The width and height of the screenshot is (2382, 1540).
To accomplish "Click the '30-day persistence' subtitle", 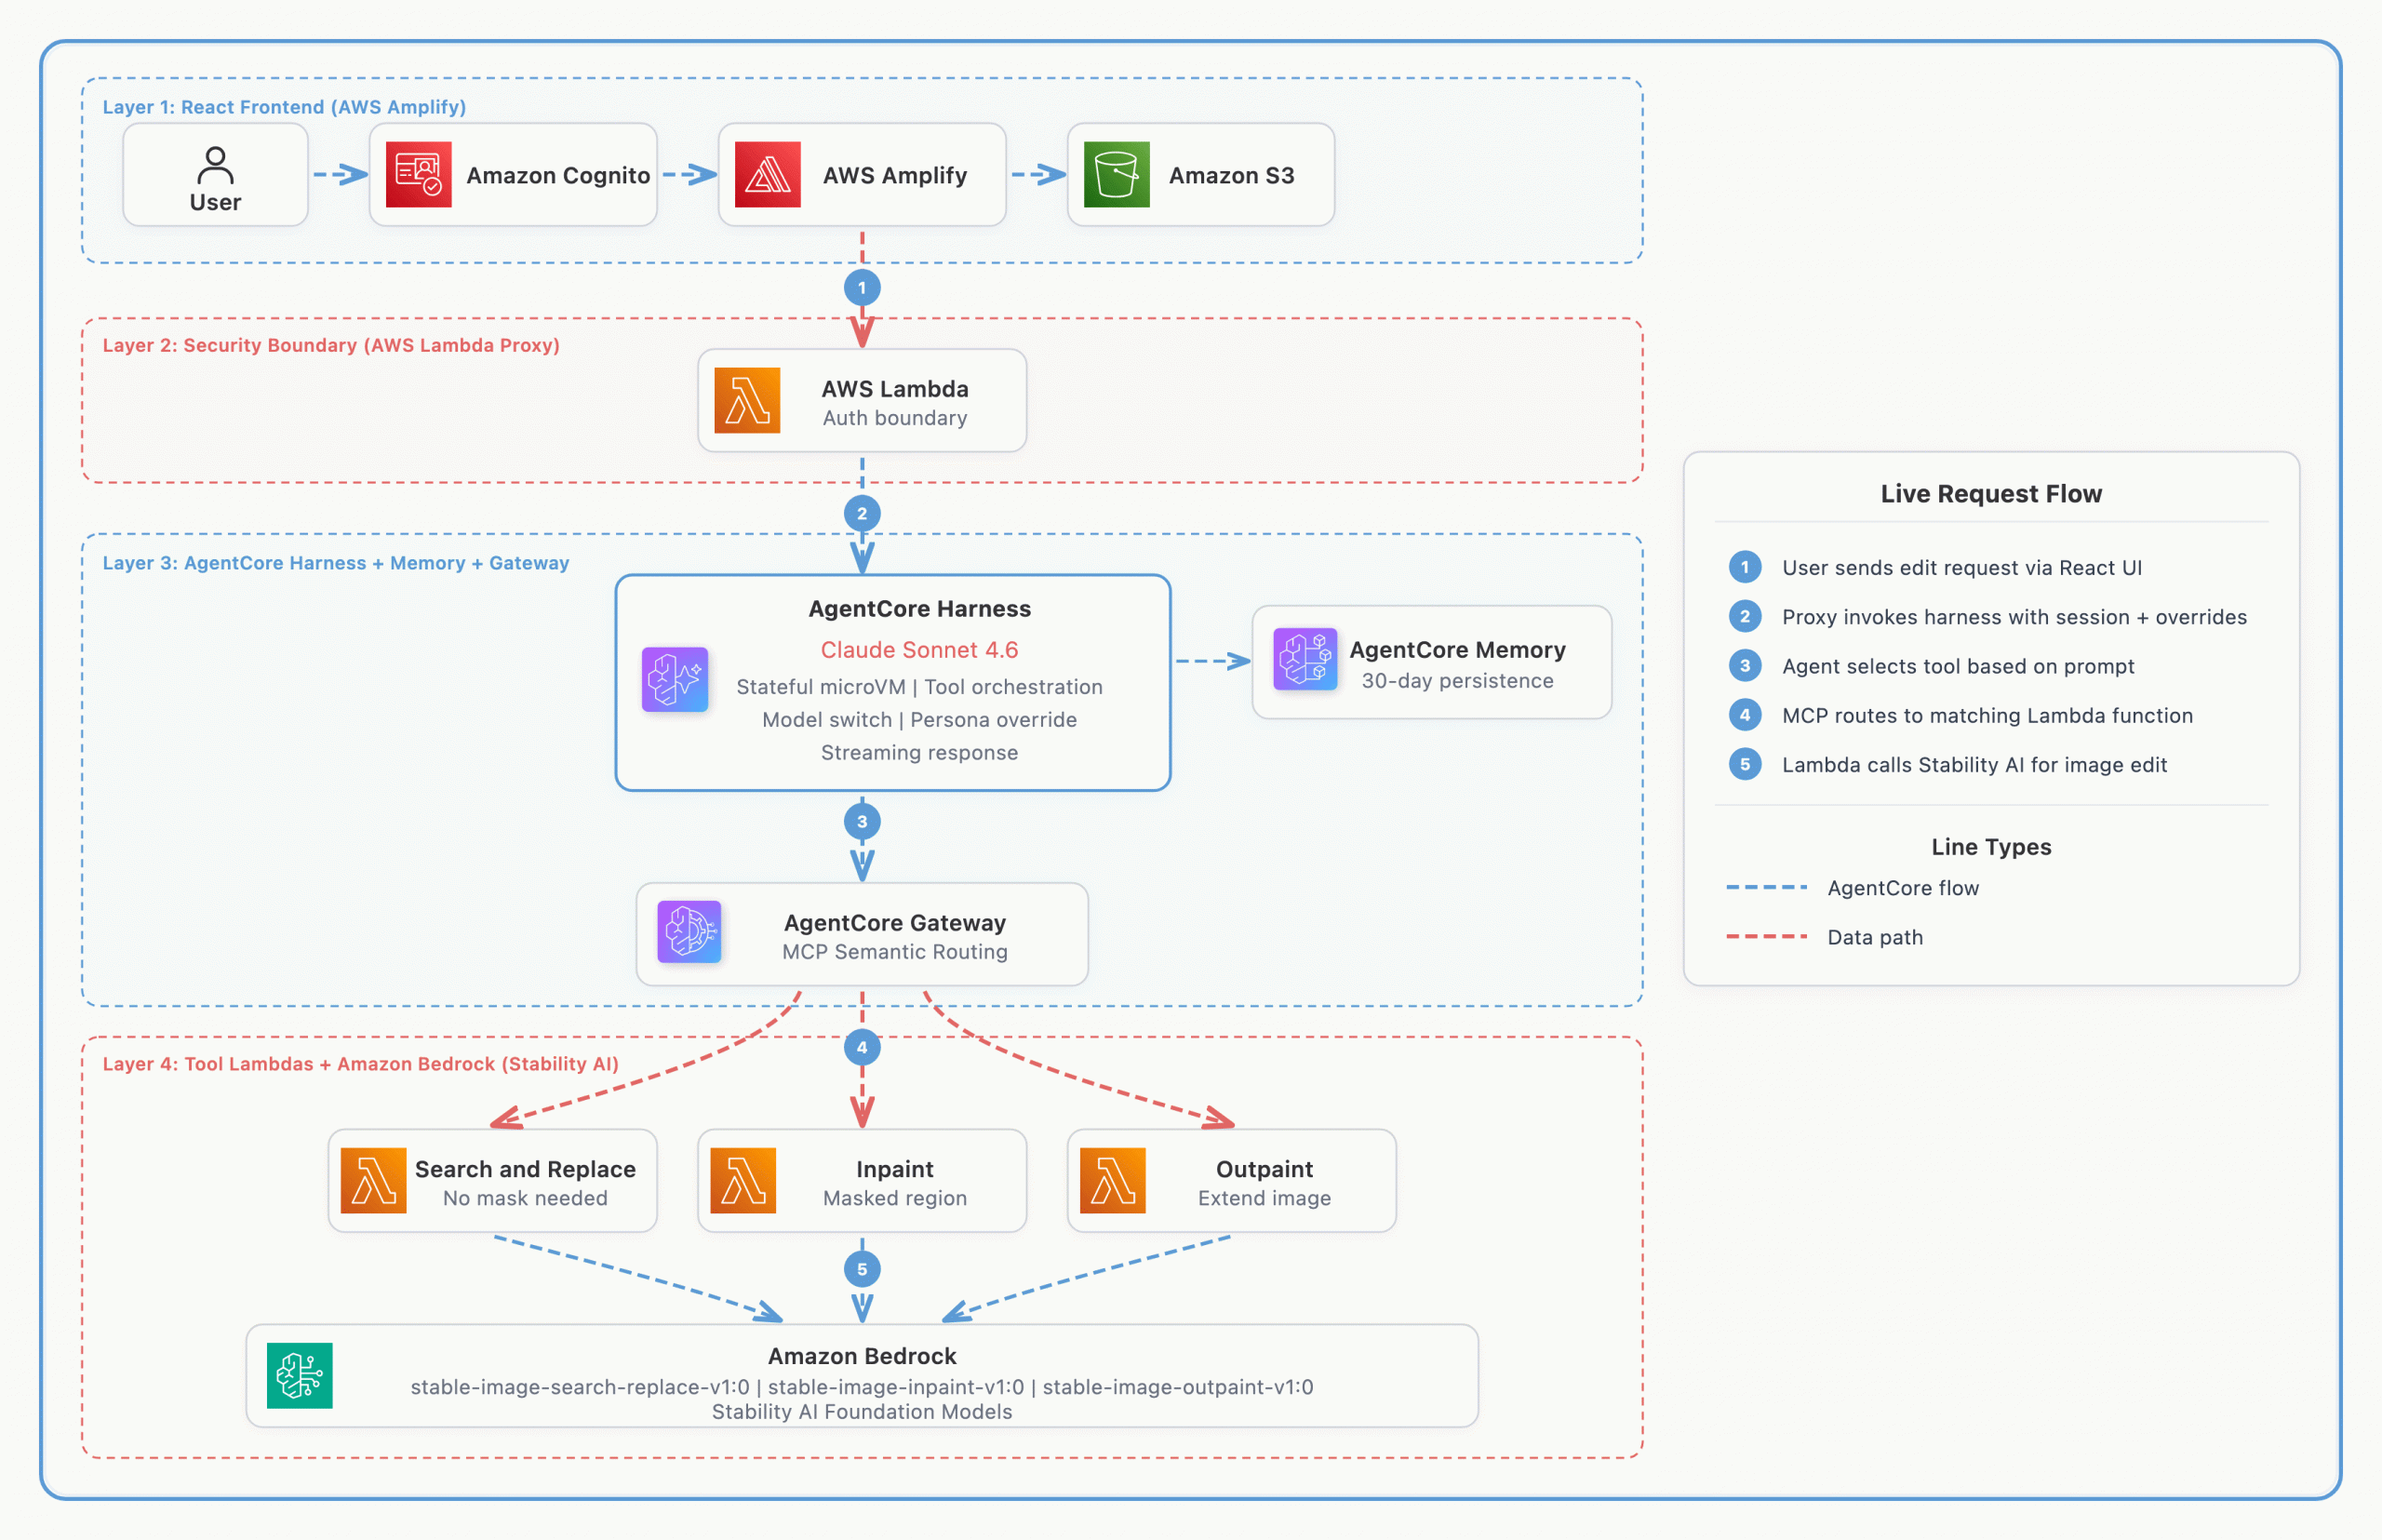I will click(1457, 680).
